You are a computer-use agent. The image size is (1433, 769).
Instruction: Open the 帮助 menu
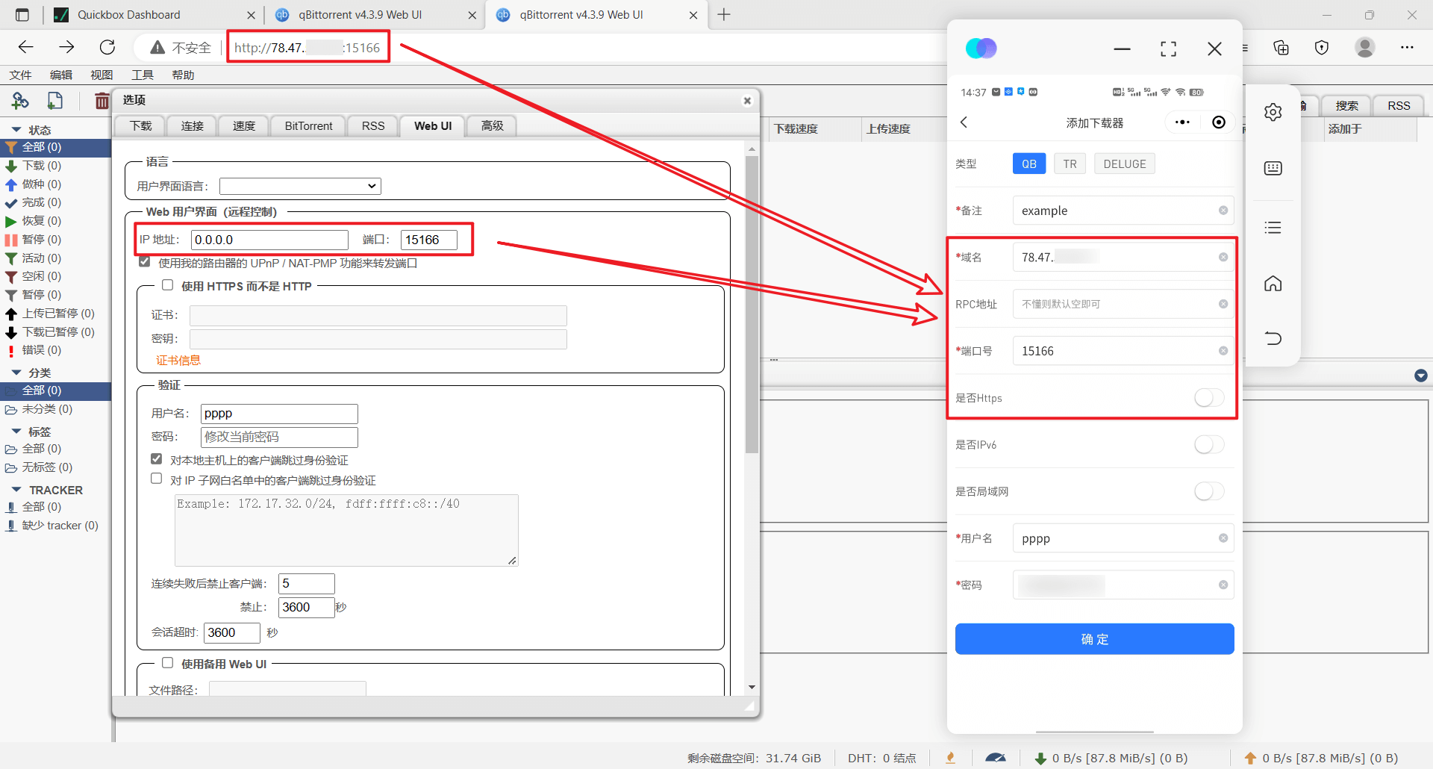click(183, 75)
